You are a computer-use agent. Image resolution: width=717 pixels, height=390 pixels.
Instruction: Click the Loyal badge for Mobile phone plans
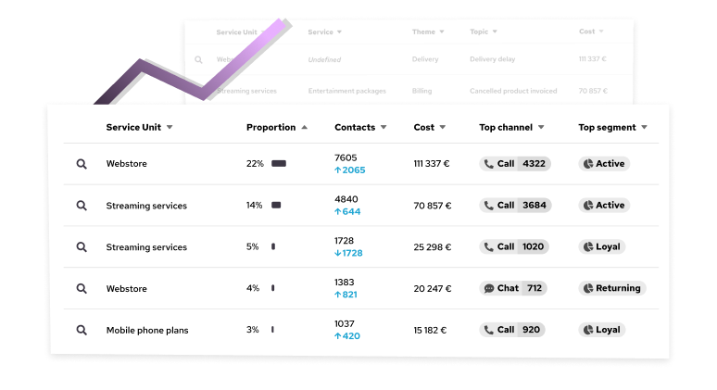click(x=602, y=330)
